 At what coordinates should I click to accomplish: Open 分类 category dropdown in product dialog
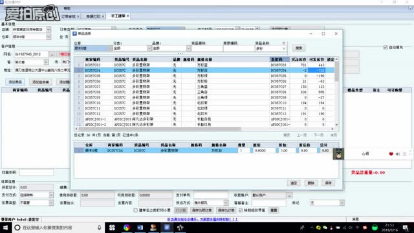click(149, 49)
